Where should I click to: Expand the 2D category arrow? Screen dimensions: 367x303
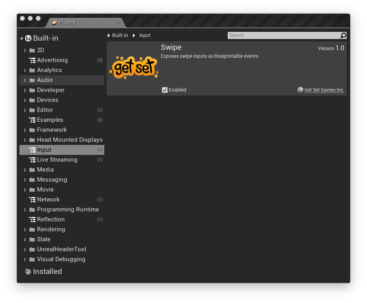[x=25, y=50]
